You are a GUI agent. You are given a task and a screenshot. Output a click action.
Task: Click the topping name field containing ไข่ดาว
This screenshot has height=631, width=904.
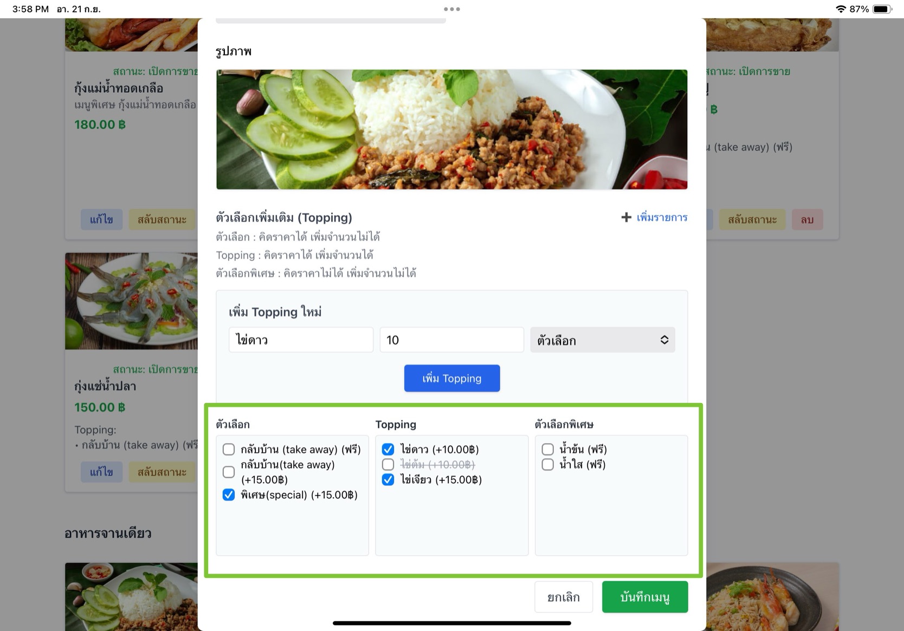pyautogui.click(x=301, y=340)
